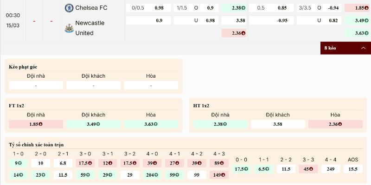Pick the 89 odds under 4 - 3
This screenshot has width=371, height=185.
tap(219, 163)
